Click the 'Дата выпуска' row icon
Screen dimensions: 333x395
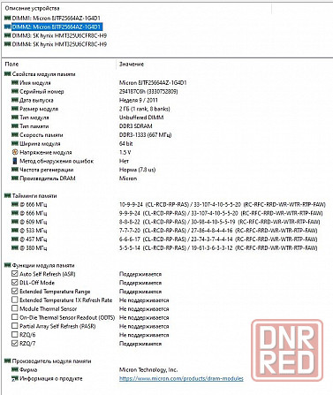pos(15,100)
